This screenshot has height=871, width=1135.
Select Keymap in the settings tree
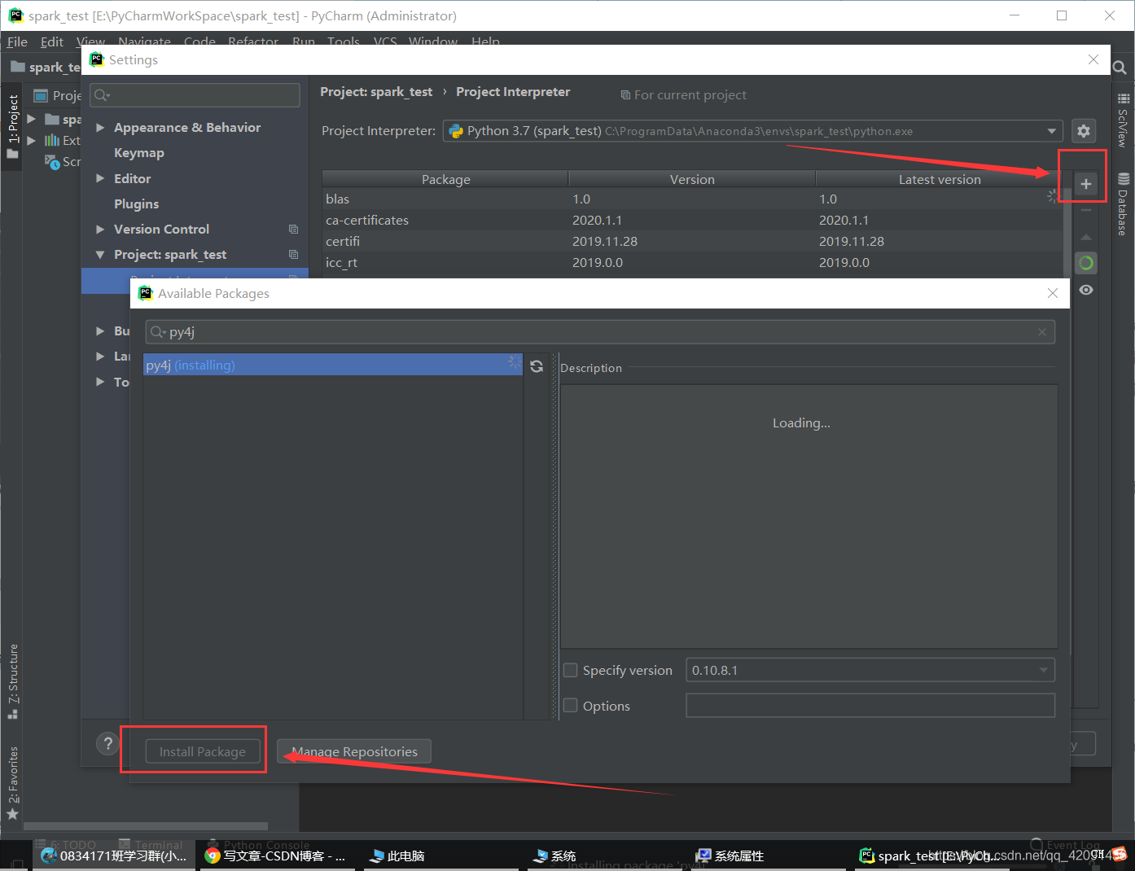pyautogui.click(x=139, y=153)
